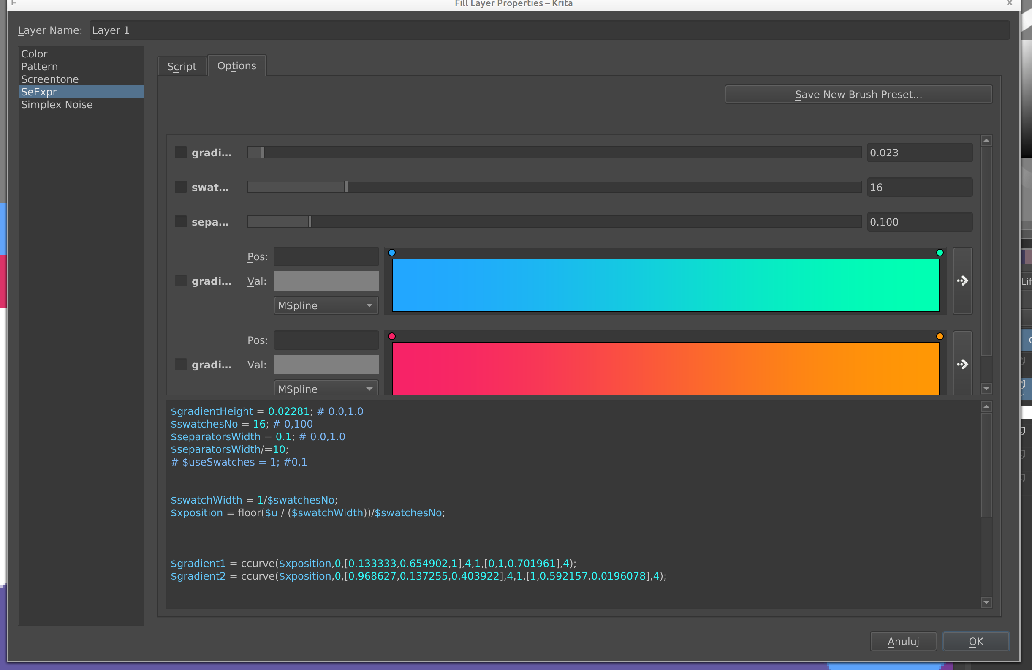Viewport: 1032px width, 670px height.
Task: Click Save New Brush Preset button
Action: pos(858,94)
